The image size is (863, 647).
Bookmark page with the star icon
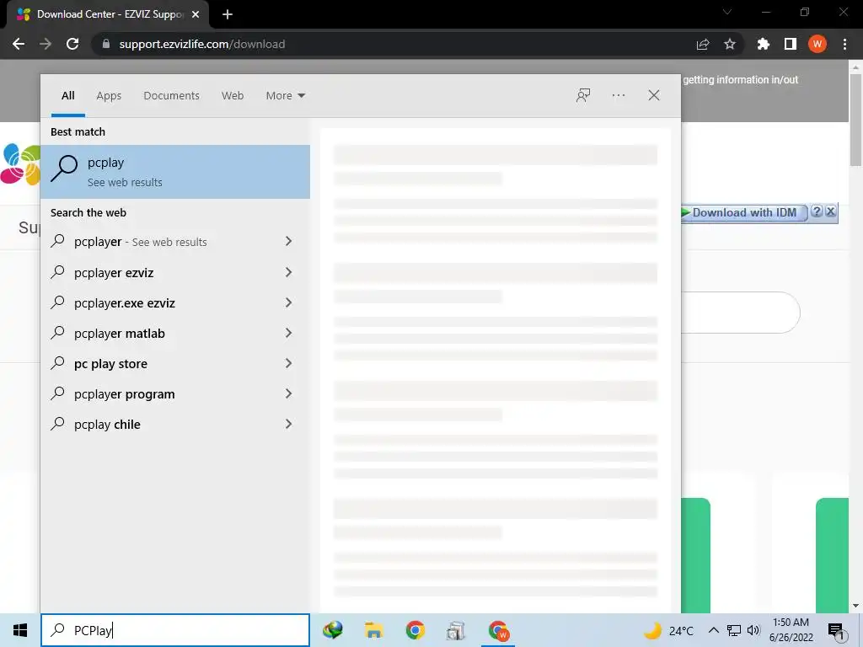(x=730, y=44)
